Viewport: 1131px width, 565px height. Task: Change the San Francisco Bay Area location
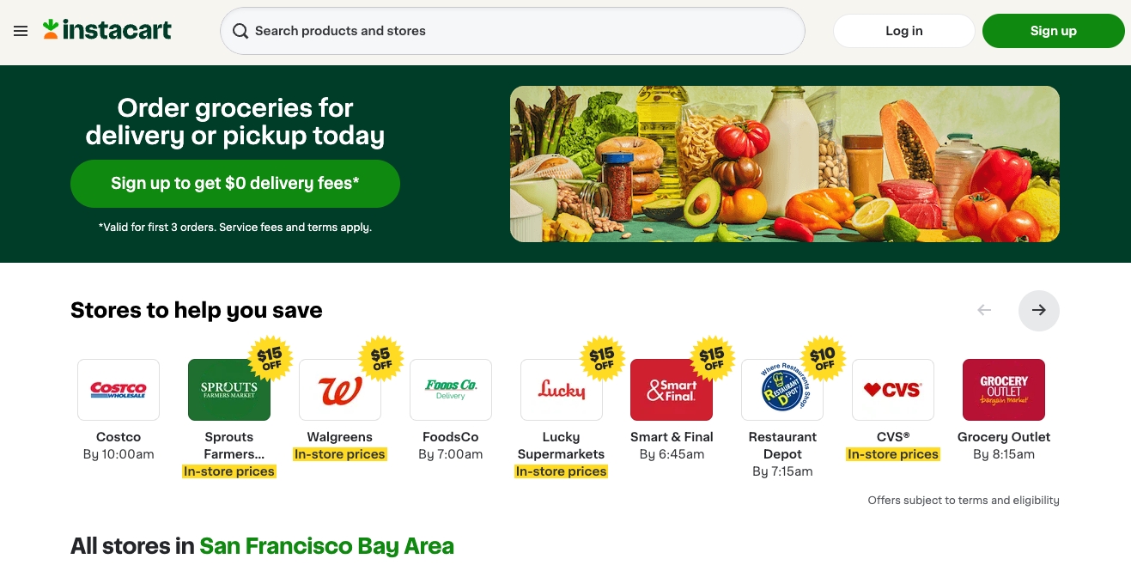tap(326, 546)
